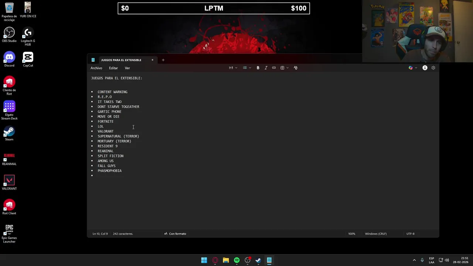Open Cliente de Riot desktop shortcut
The image size is (473, 266).
click(x=9, y=86)
